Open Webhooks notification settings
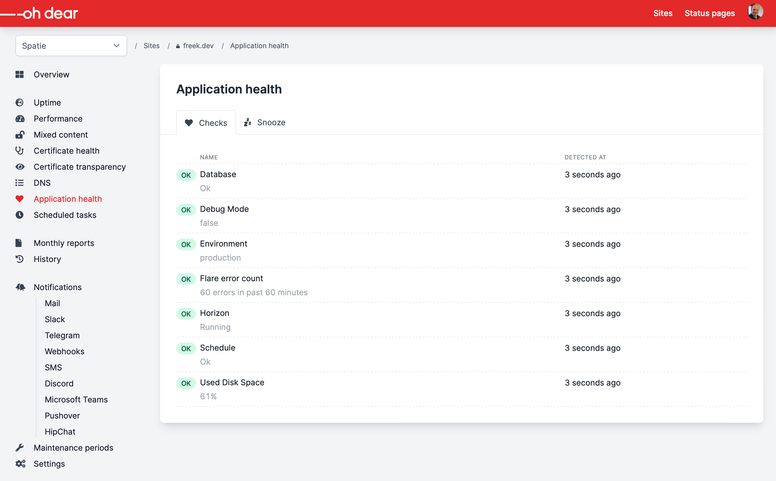This screenshot has width=776, height=481. pyautogui.click(x=65, y=351)
